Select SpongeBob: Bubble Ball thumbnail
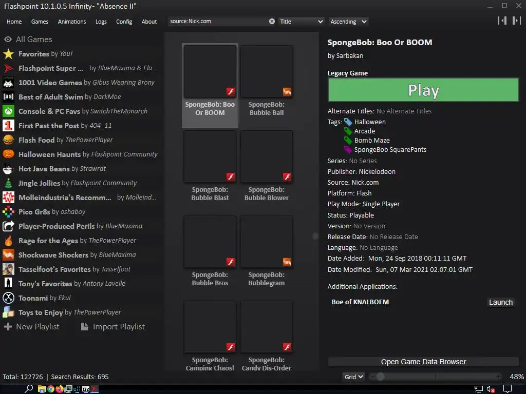526x394 pixels. coord(267,72)
